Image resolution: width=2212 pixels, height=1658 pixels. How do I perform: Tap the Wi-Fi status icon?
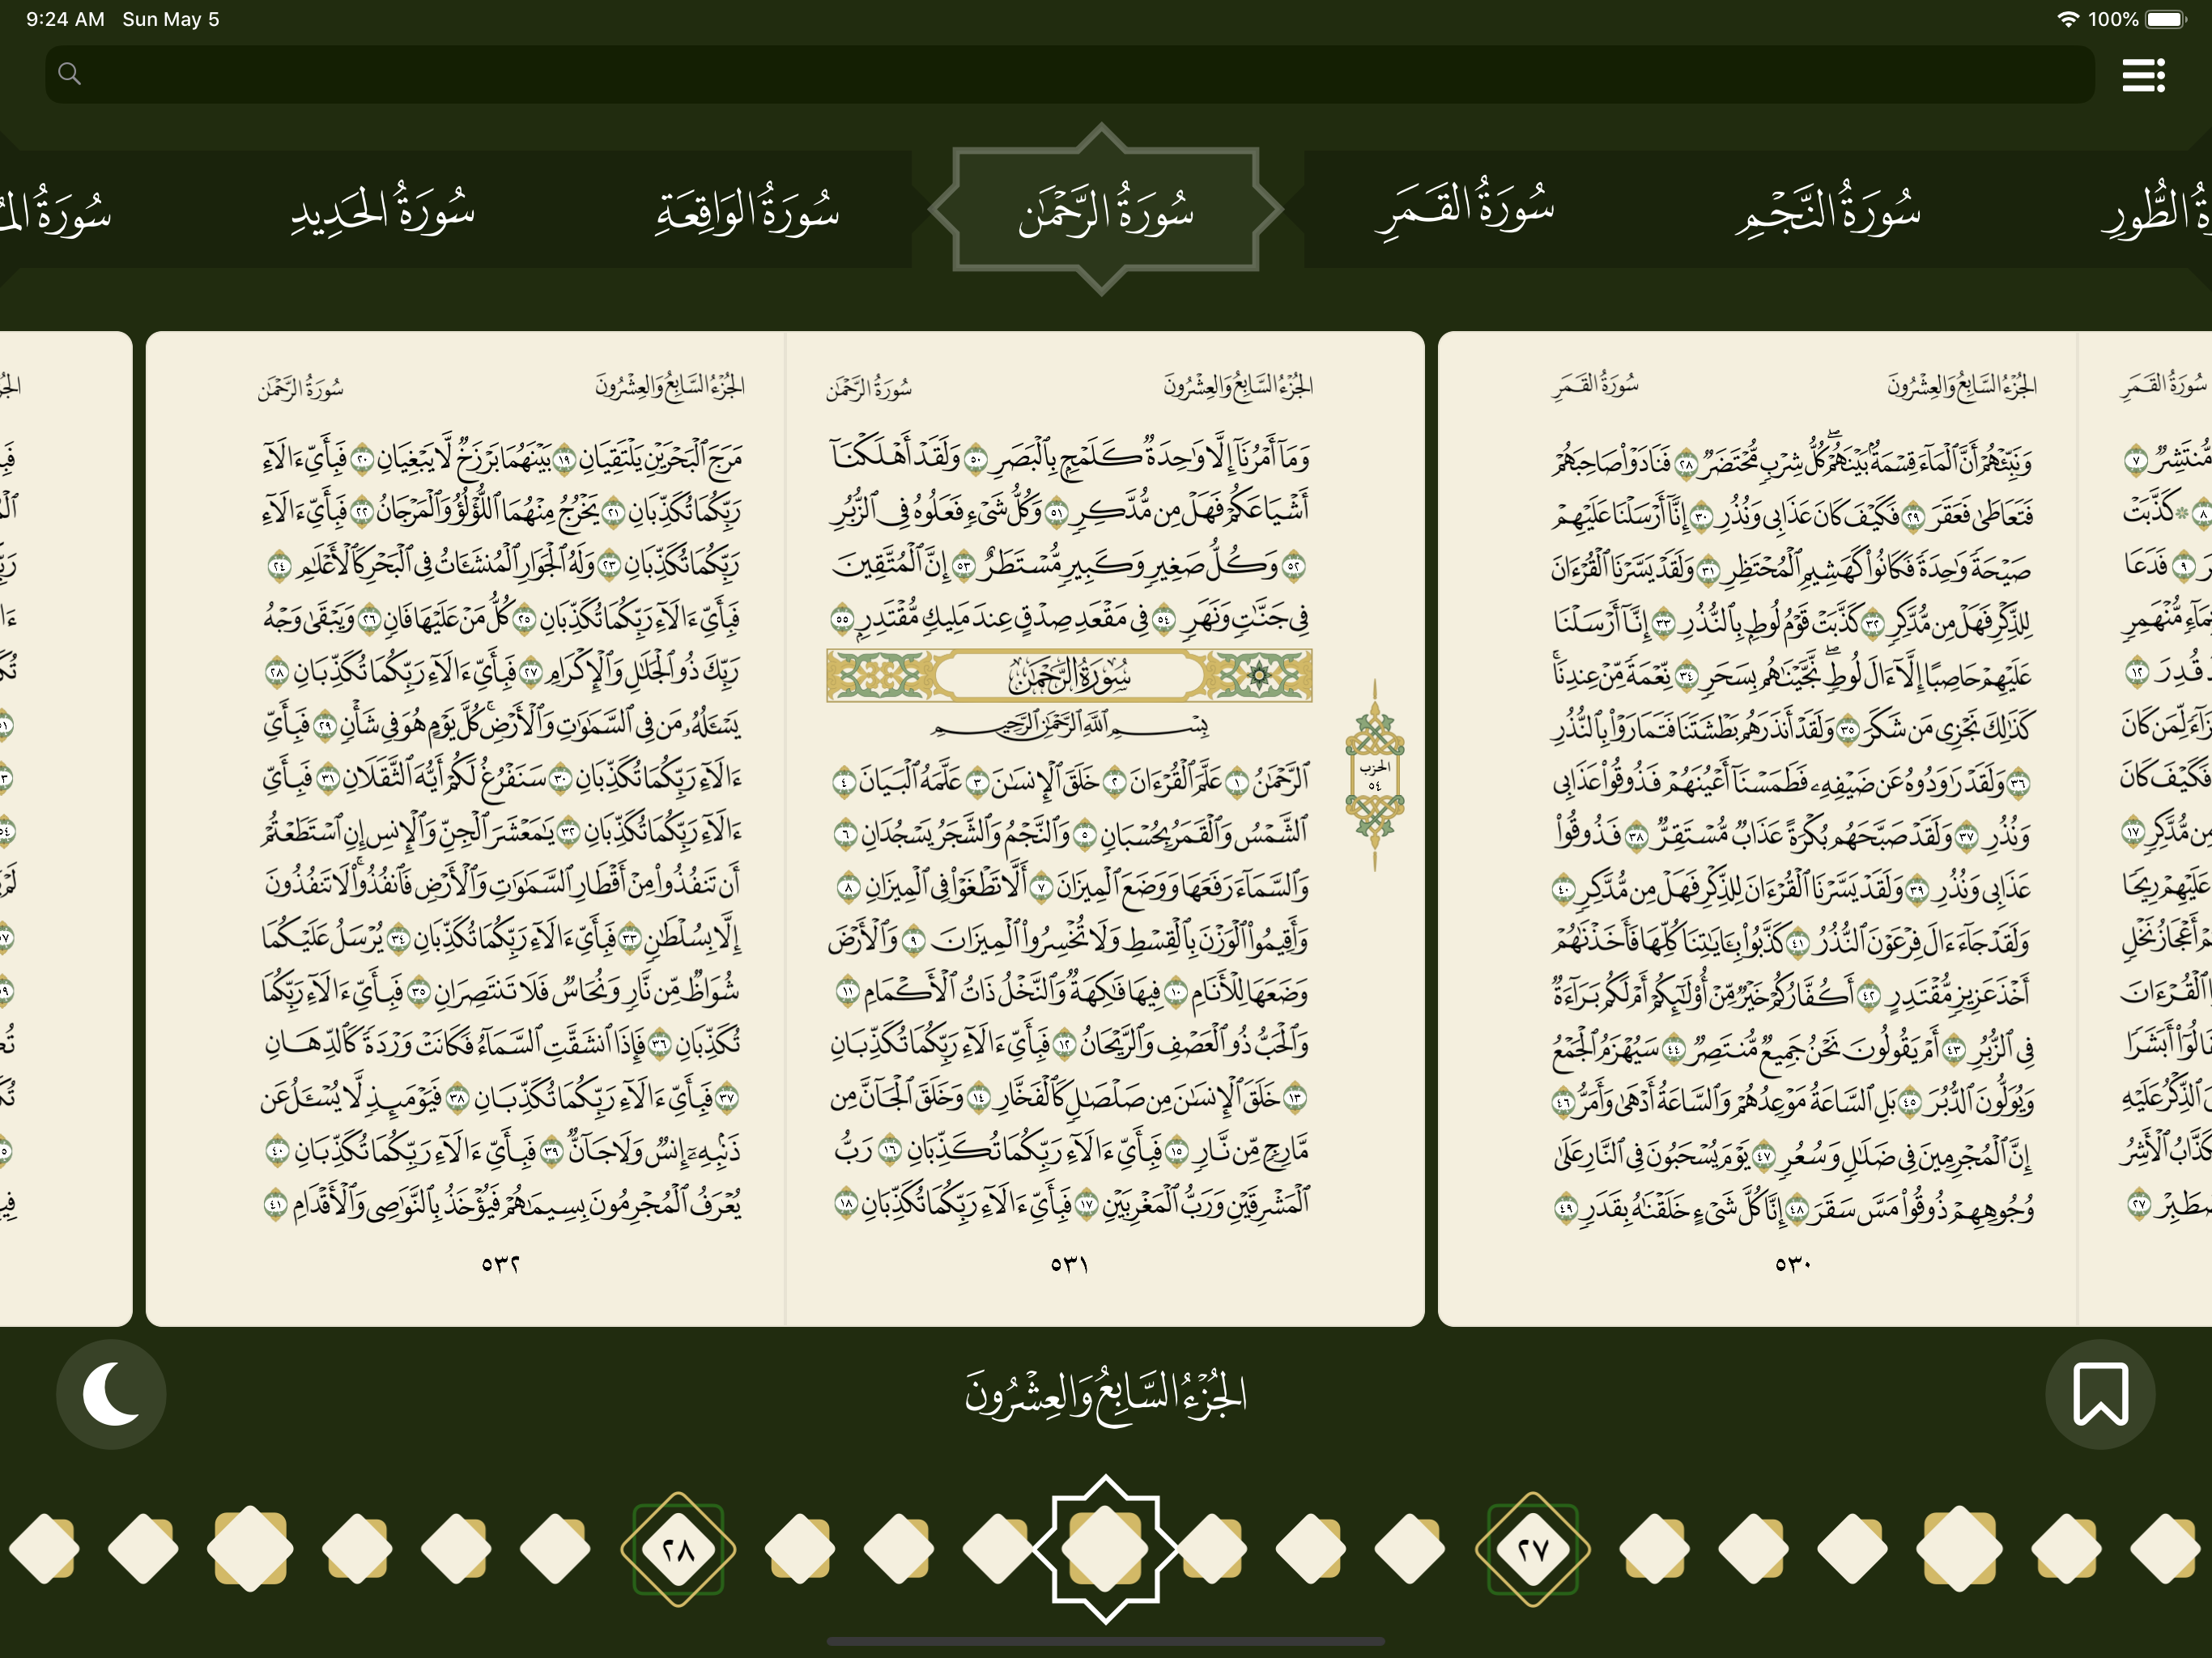(2068, 19)
